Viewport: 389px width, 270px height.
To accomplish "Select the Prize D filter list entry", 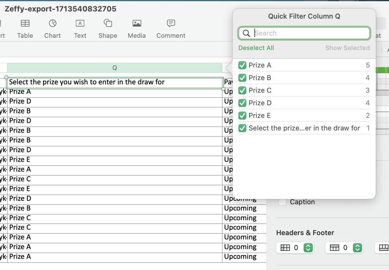I will [260, 103].
